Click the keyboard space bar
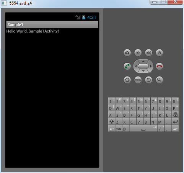 143,129
